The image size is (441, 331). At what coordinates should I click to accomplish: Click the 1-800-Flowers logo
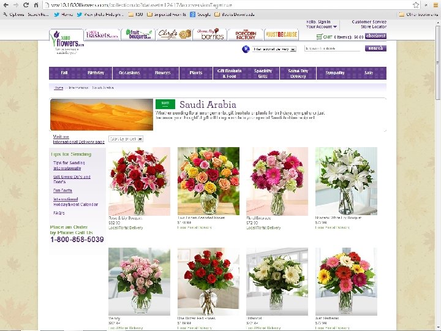[66, 42]
